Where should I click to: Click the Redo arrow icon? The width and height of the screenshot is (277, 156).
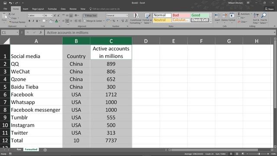pyautogui.click(x=16, y=3)
